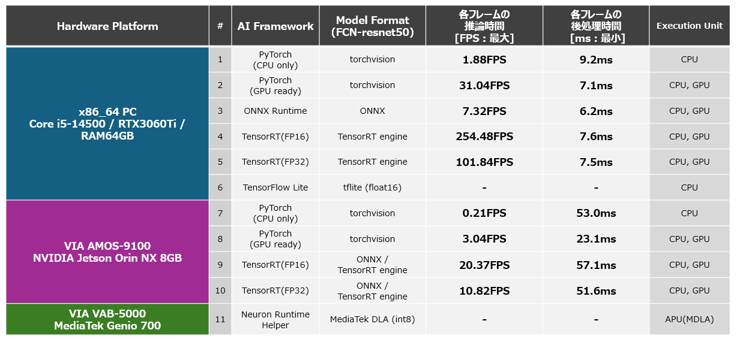Click the Neuron Runtime Helper cell
Image resolution: width=737 pixels, height=339 pixels.
click(275, 319)
